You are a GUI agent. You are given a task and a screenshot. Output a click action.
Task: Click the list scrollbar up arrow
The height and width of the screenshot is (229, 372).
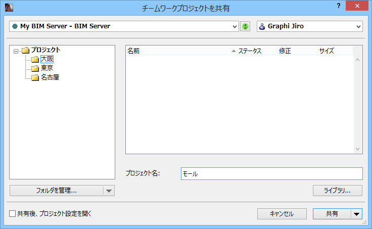click(x=358, y=60)
